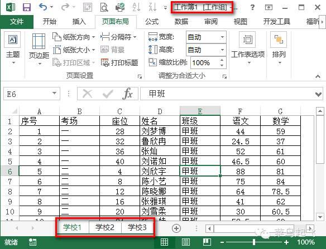The height and width of the screenshot is (249, 326).
Task: Sort ascending with the A-Z icon
Action: 137,7
